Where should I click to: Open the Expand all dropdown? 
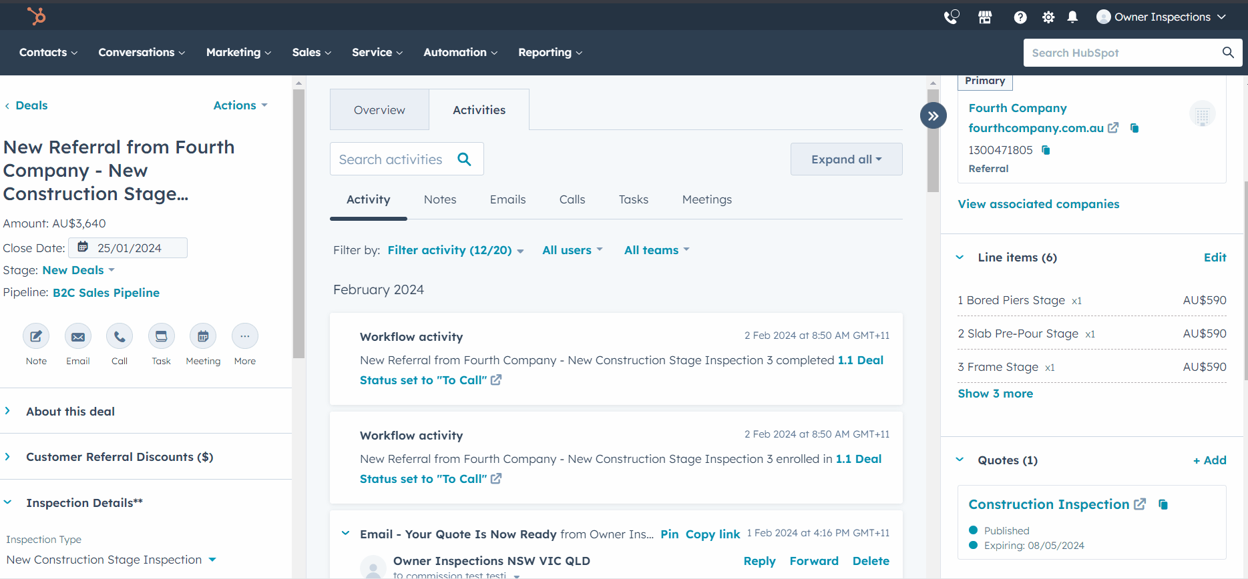point(846,159)
